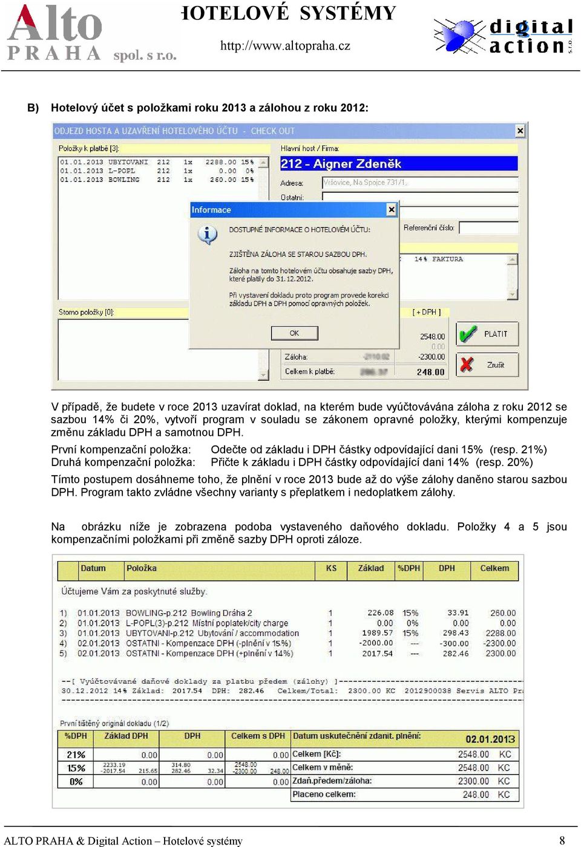Click the page number 8 in the footer
This screenshot has height=847, width=581.
[562, 840]
